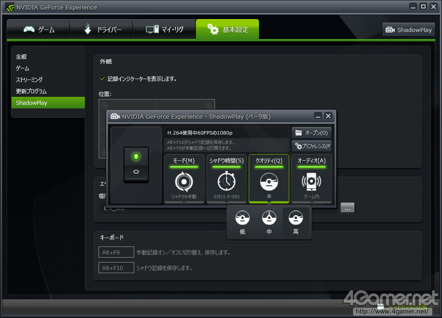This screenshot has height=318, width=442.
Task: Click the download arrow icon on ドライバー tab
Action: [x=88, y=29]
